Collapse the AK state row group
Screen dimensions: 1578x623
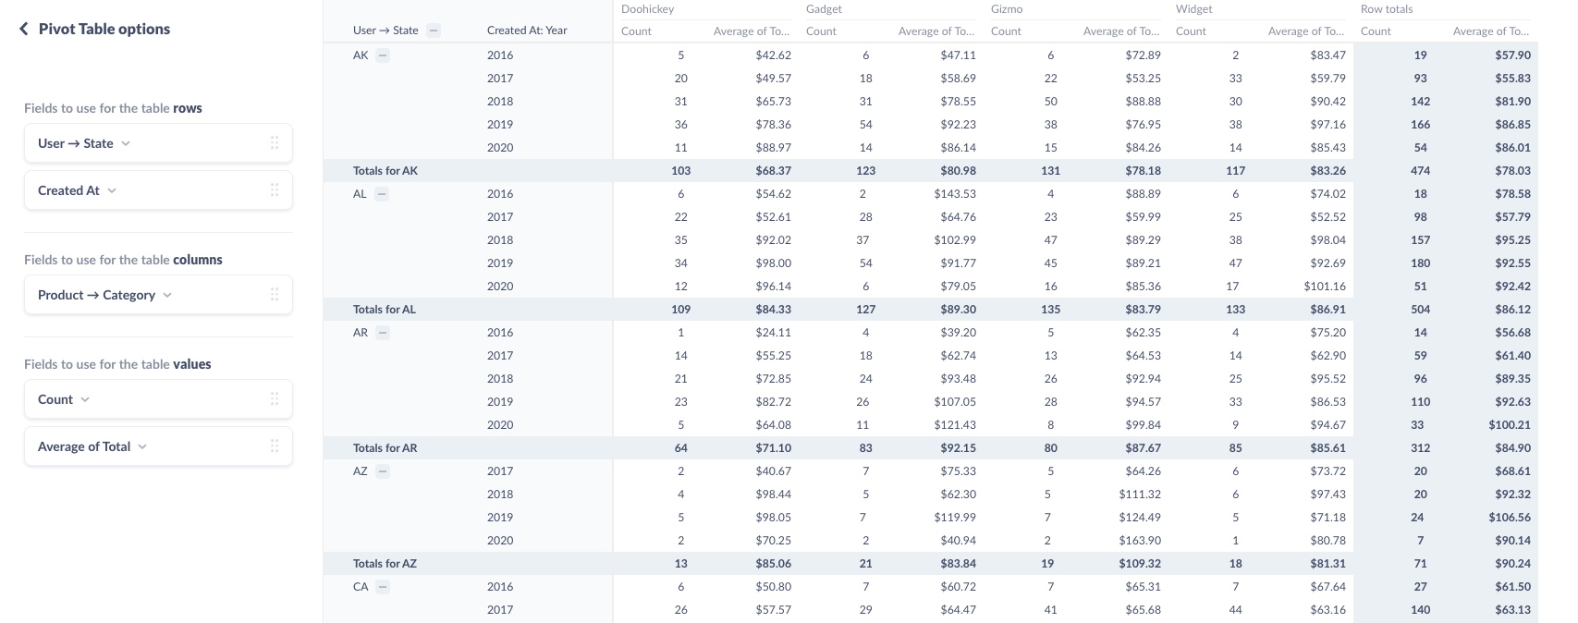(x=383, y=55)
